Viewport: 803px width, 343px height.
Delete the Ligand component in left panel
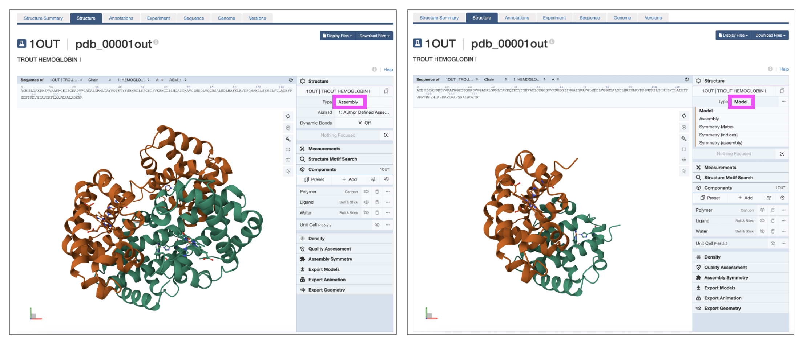click(x=377, y=202)
